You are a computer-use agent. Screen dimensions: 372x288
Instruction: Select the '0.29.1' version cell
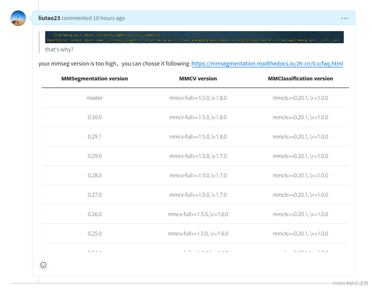coord(94,137)
